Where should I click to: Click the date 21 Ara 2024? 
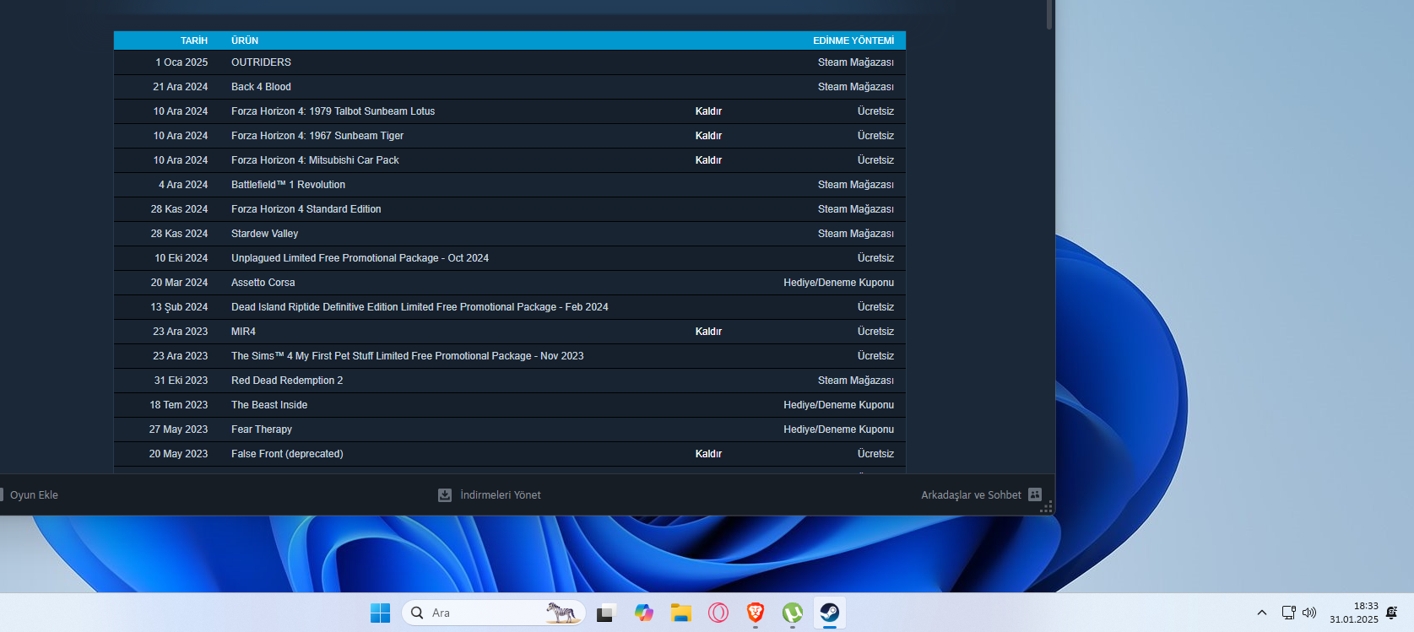click(x=181, y=87)
